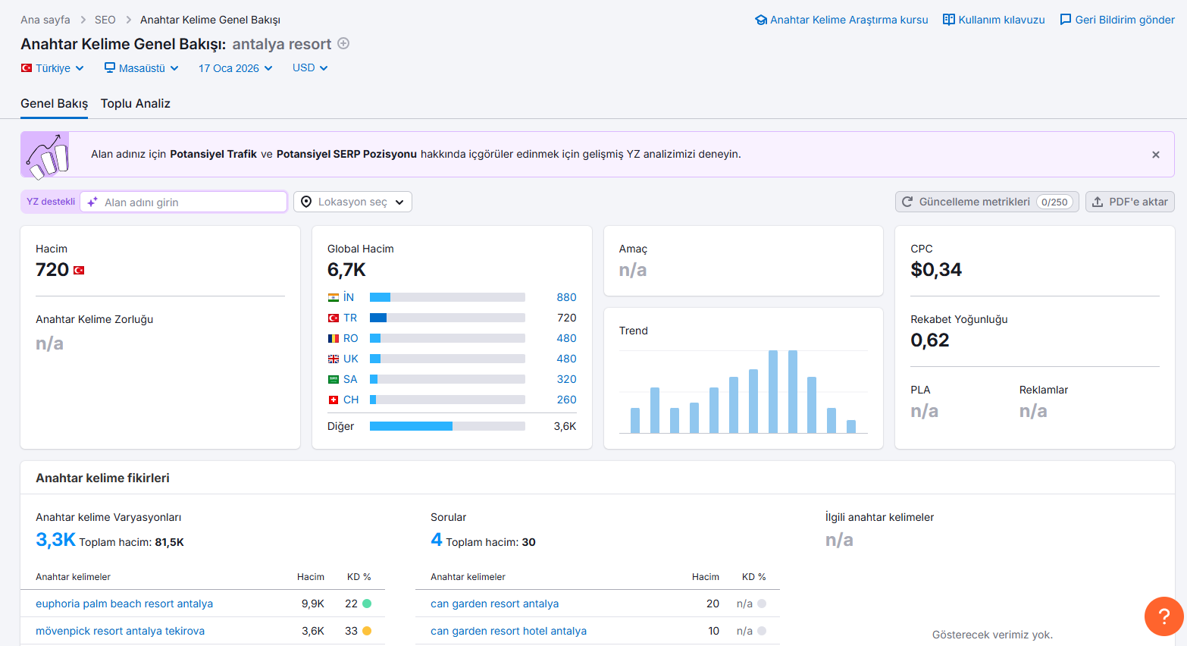Viewport: 1187px width, 646px height.
Task: Click the feedback speech bubble icon
Action: [1066, 20]
